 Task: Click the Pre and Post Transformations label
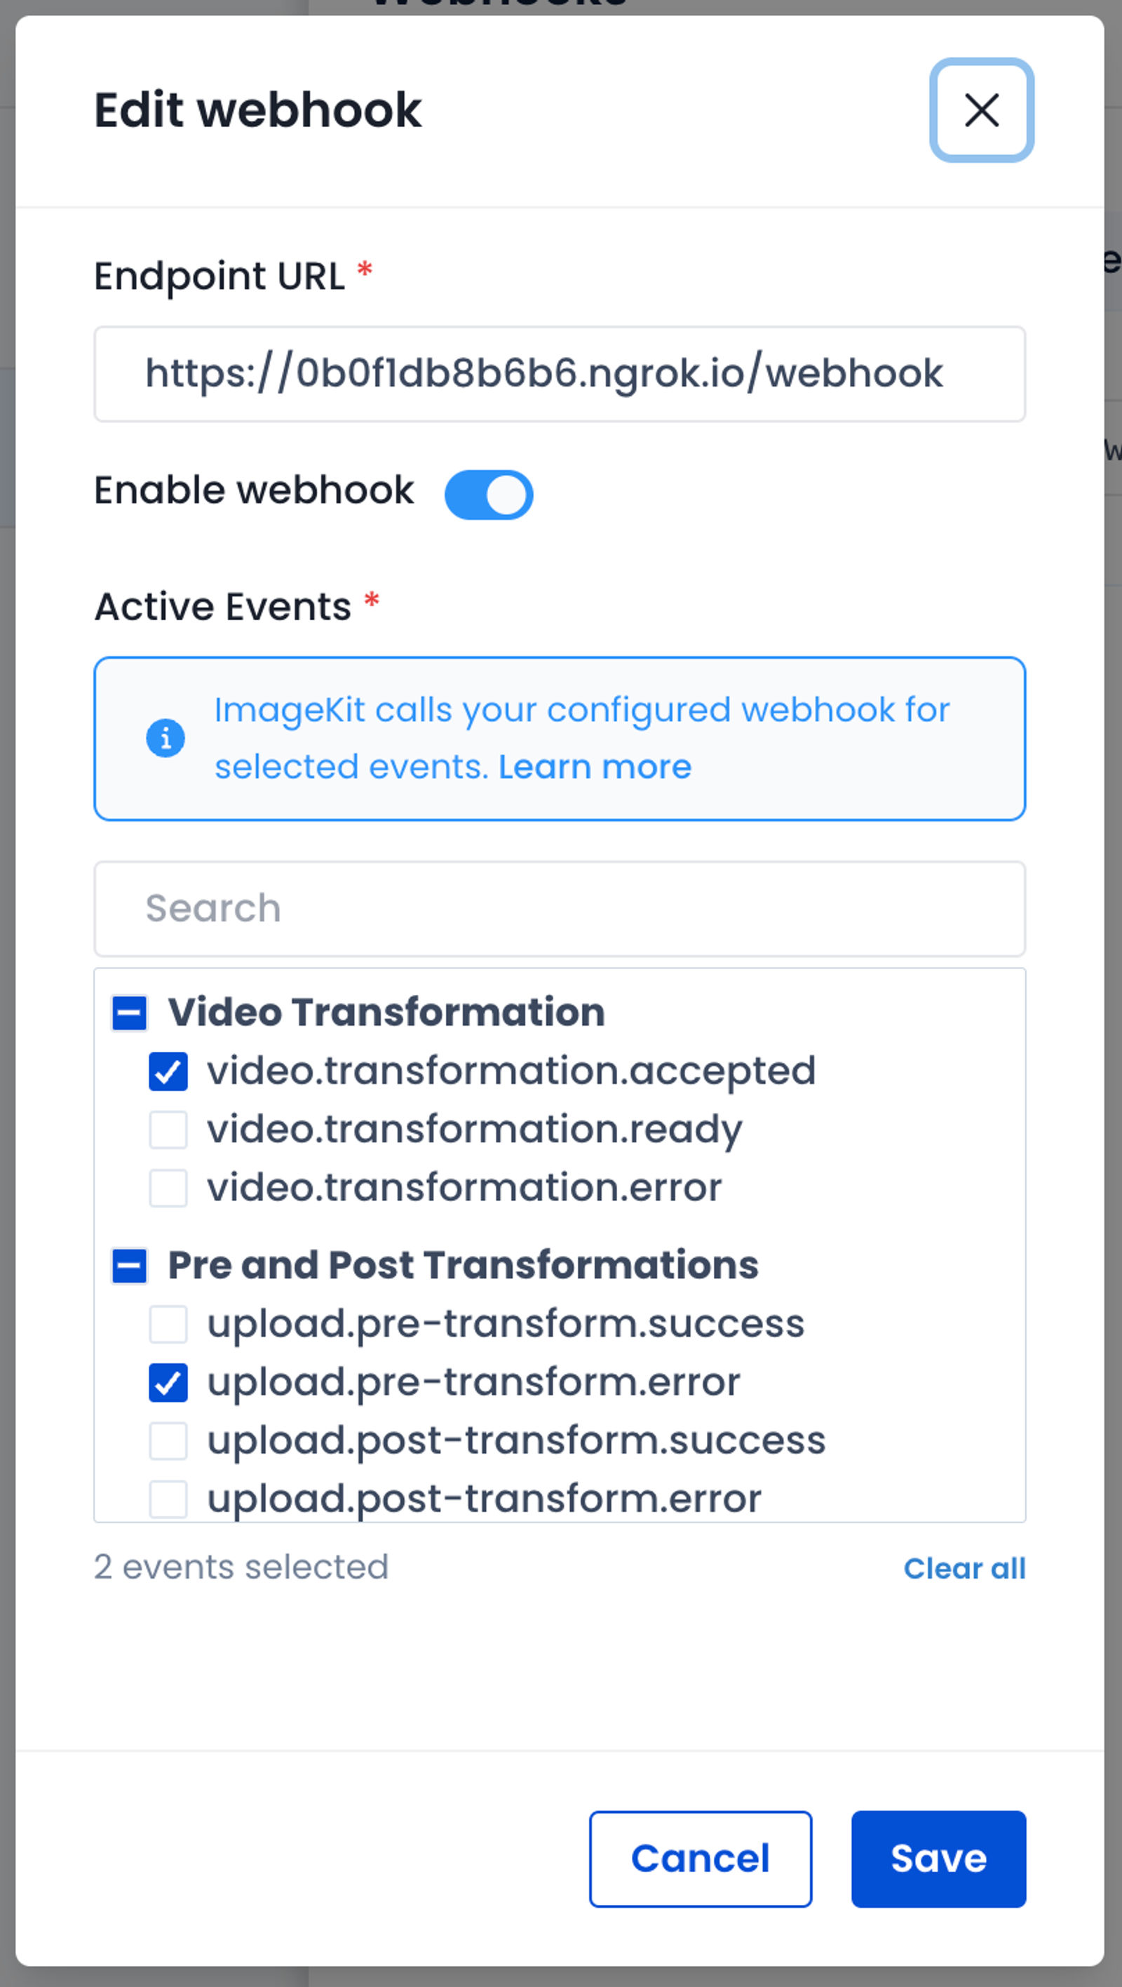pos(463,1265)
